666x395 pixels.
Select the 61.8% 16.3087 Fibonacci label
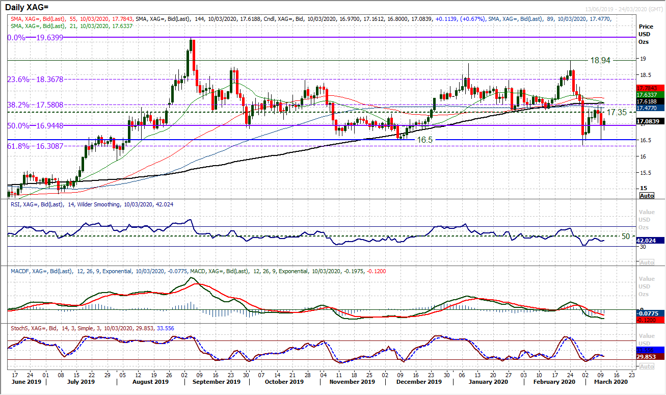click(x=34, y=146)
